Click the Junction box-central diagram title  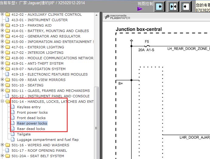click(139, 29)
